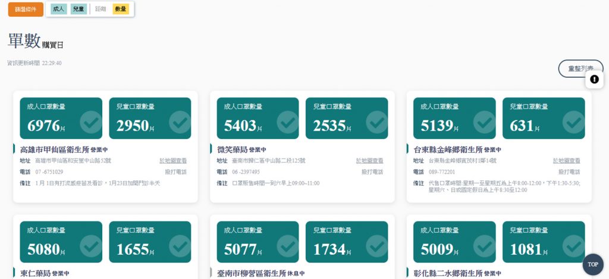This screenshot has width=609, height=279.
Task: Toggle the 兒童 child mask filter
Action: (x=79, y=9)
